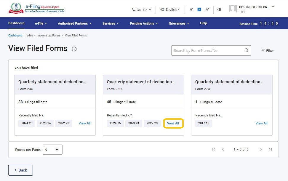Open the Pending Actions menu
The width and height of the screenshot is (288, 181).
click(x=144, y=23)
